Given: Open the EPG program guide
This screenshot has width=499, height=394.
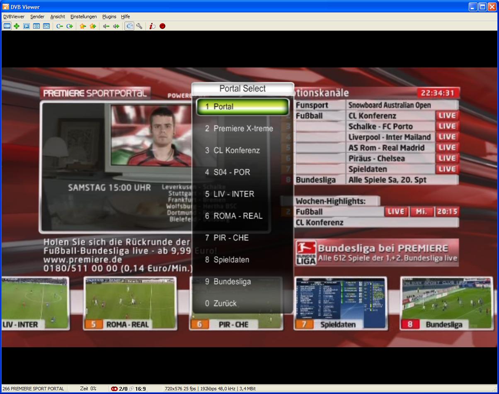Looking at the screenshot, I should [x=46, y=26].
